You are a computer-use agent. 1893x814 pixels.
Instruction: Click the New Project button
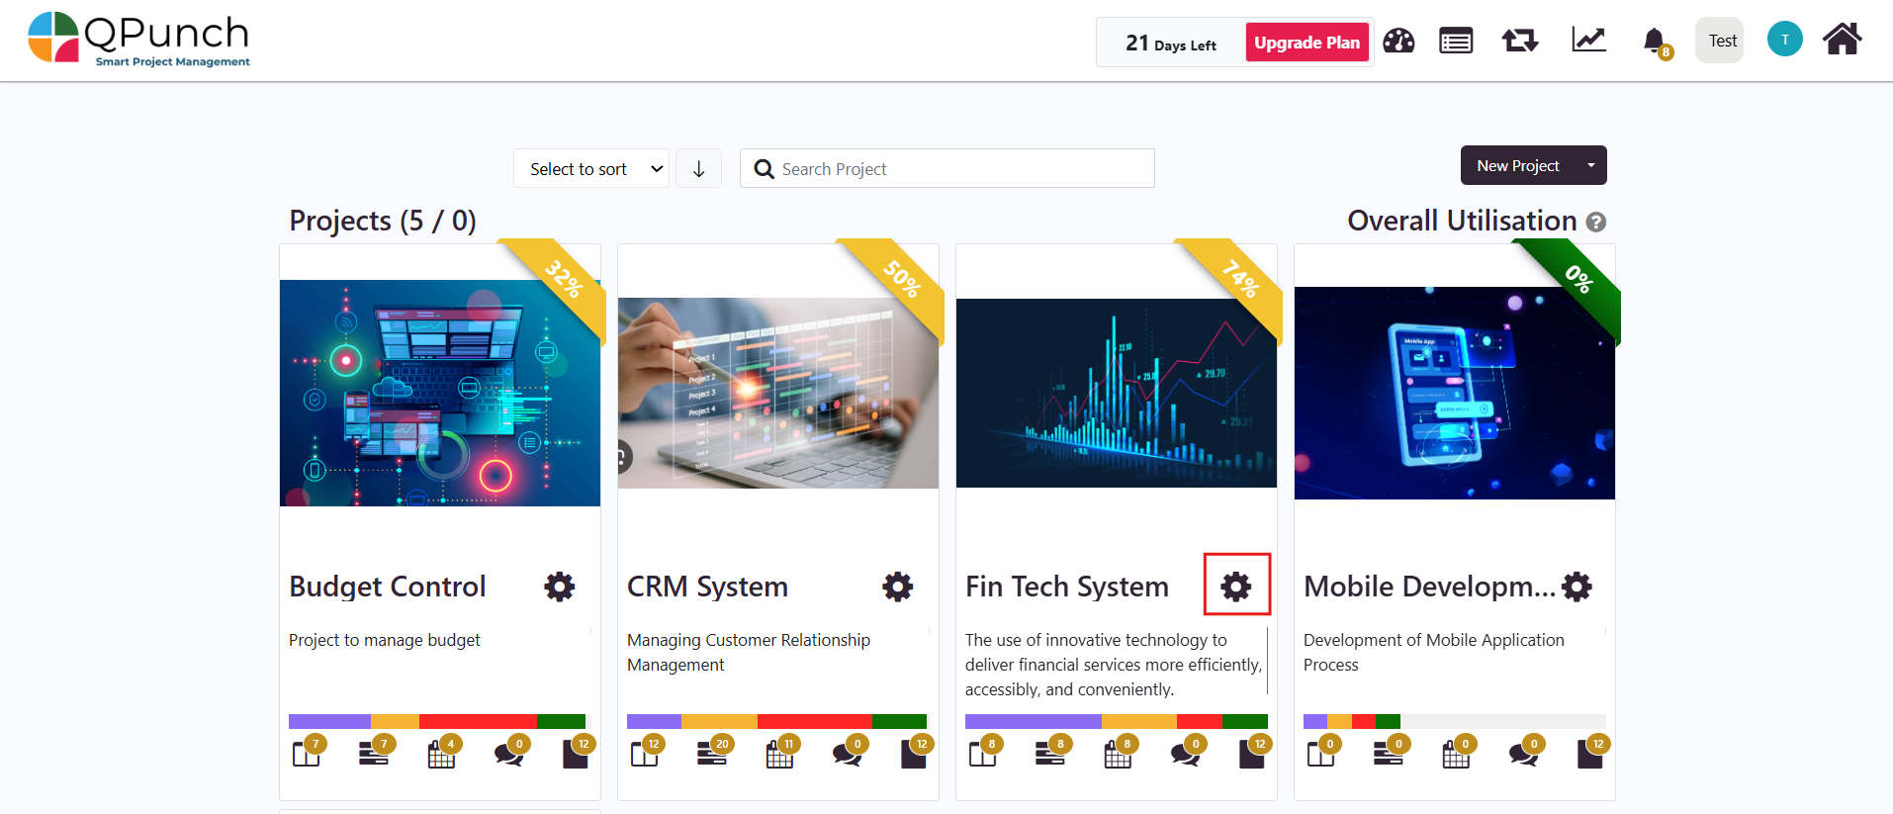coord(1517,165)
